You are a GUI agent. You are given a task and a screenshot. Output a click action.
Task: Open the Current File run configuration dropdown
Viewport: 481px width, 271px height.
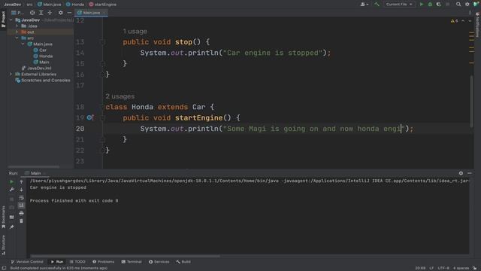[x=399, y=5]
